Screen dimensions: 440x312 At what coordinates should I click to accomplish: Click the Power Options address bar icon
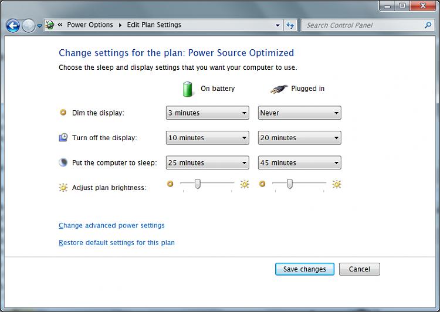(50, 25)
